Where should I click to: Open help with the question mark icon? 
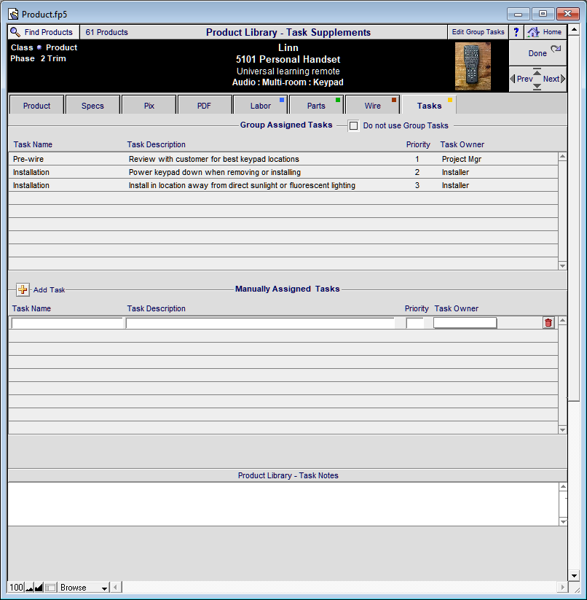(516, 32)
